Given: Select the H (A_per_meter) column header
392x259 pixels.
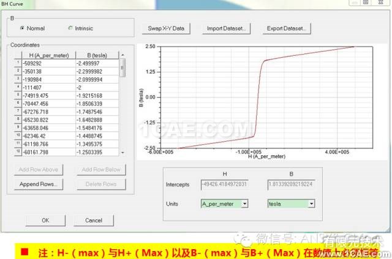Looking at the screenshot, I should 49,55.
